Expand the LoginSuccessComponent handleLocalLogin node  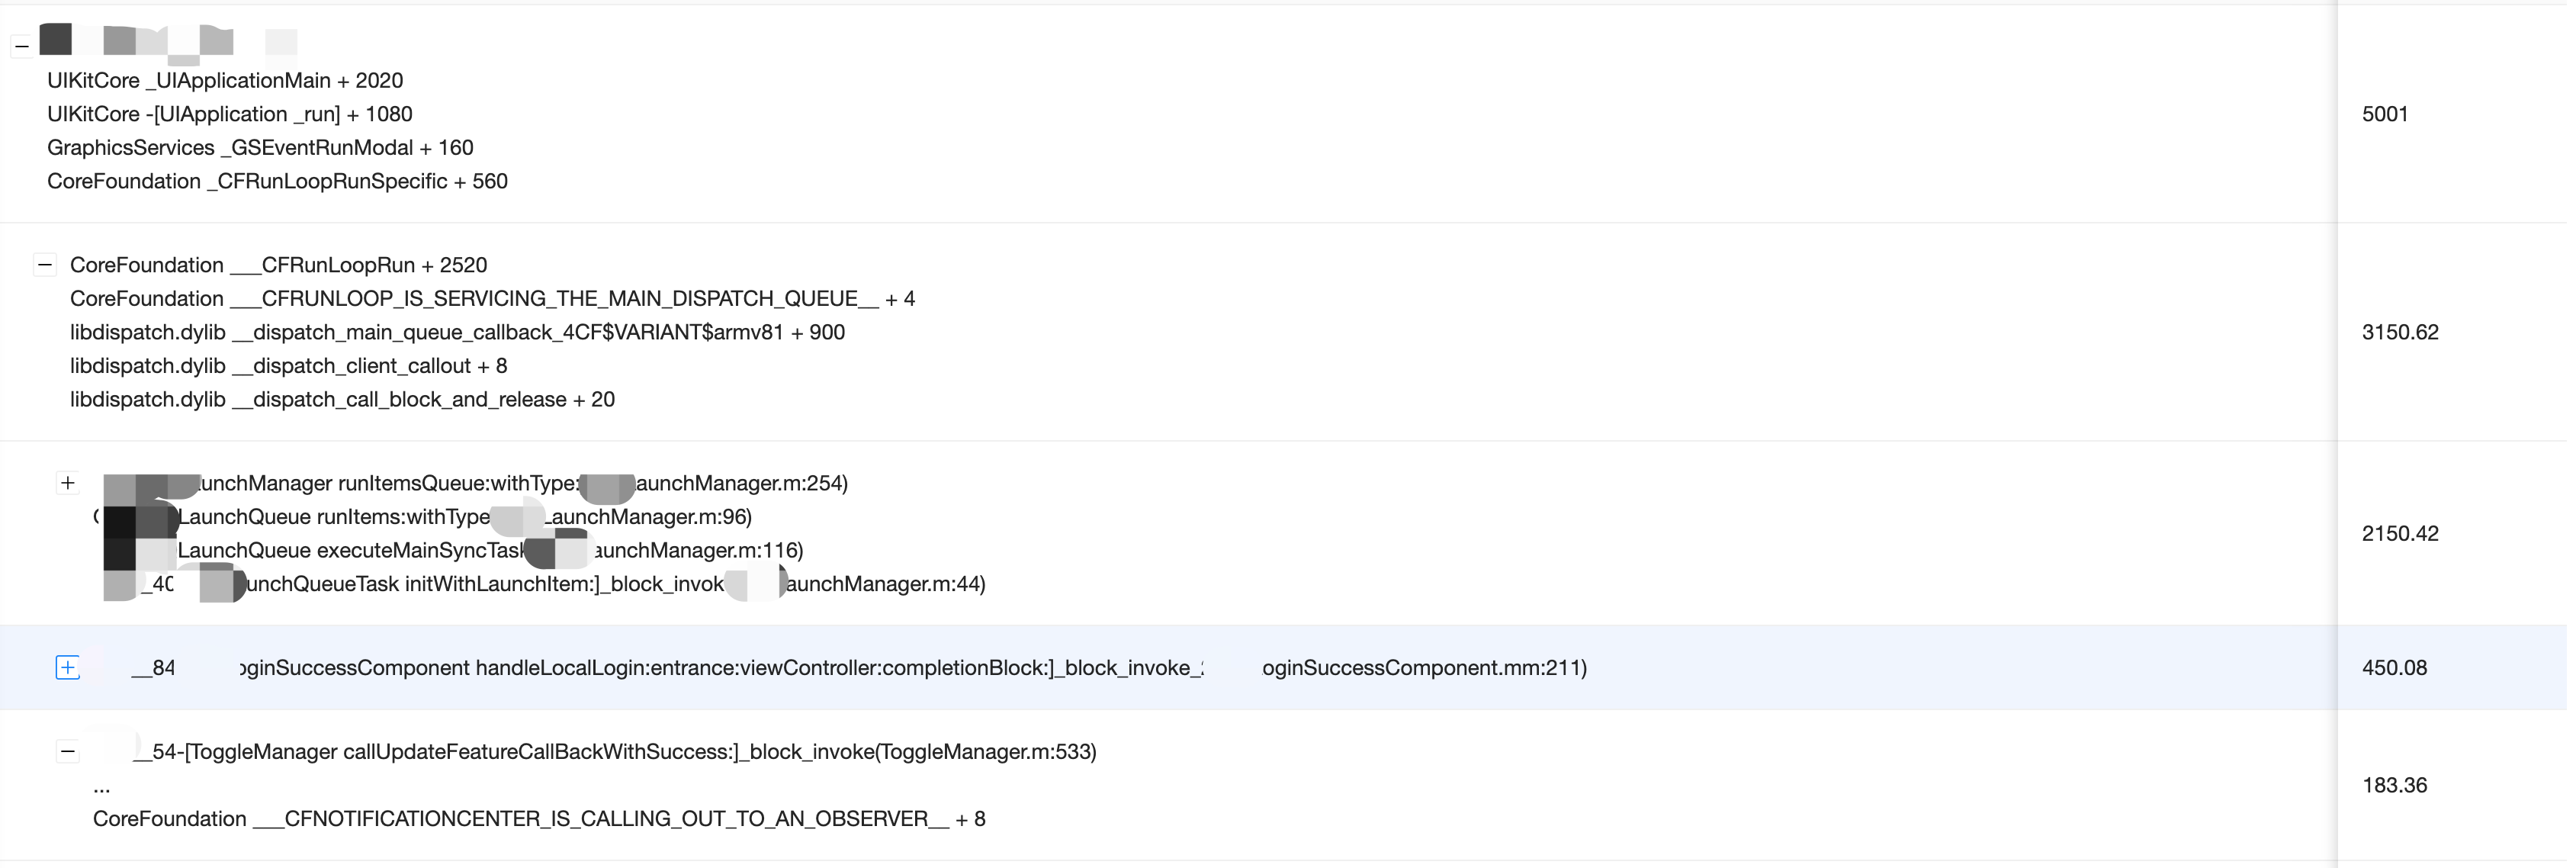pyautogui.click(x=67, y=668)
